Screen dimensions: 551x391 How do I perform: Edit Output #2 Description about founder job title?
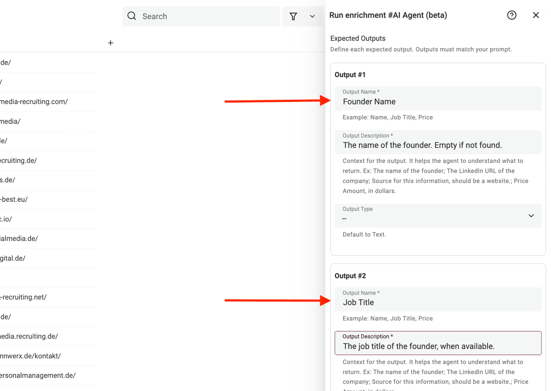438,343
